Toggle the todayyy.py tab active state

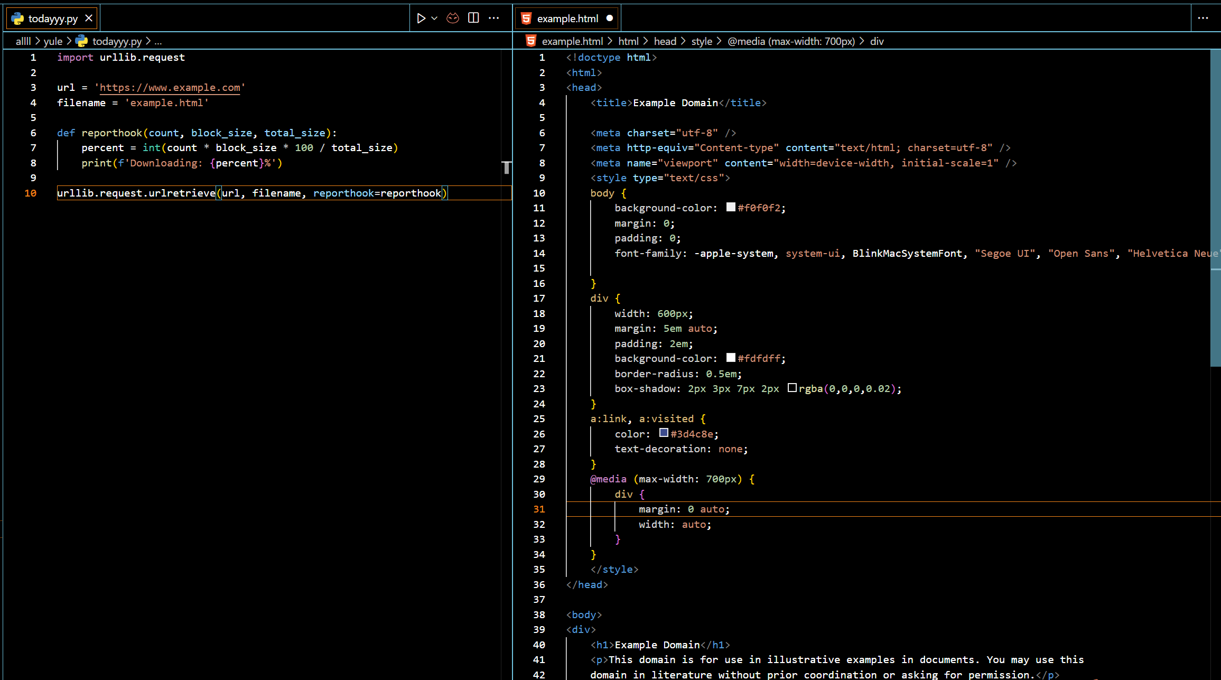[53, 17]
